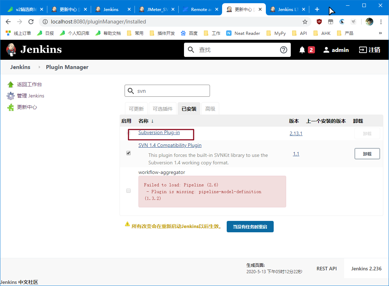The width and height of the screenshot is (389, 286).
Task: Click the Jenkins 2.236 version link
Action: click(366, 269)
